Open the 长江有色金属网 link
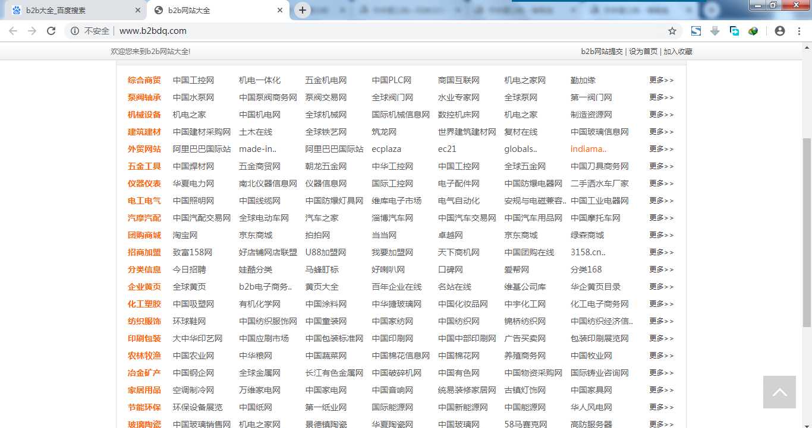The height and width of the screenshot is (428, 812). 335,373
